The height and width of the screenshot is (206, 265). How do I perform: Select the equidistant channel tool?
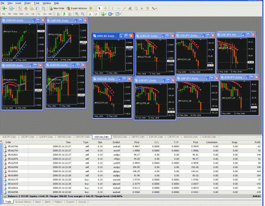pyautogui.click(x=130, y=8)
